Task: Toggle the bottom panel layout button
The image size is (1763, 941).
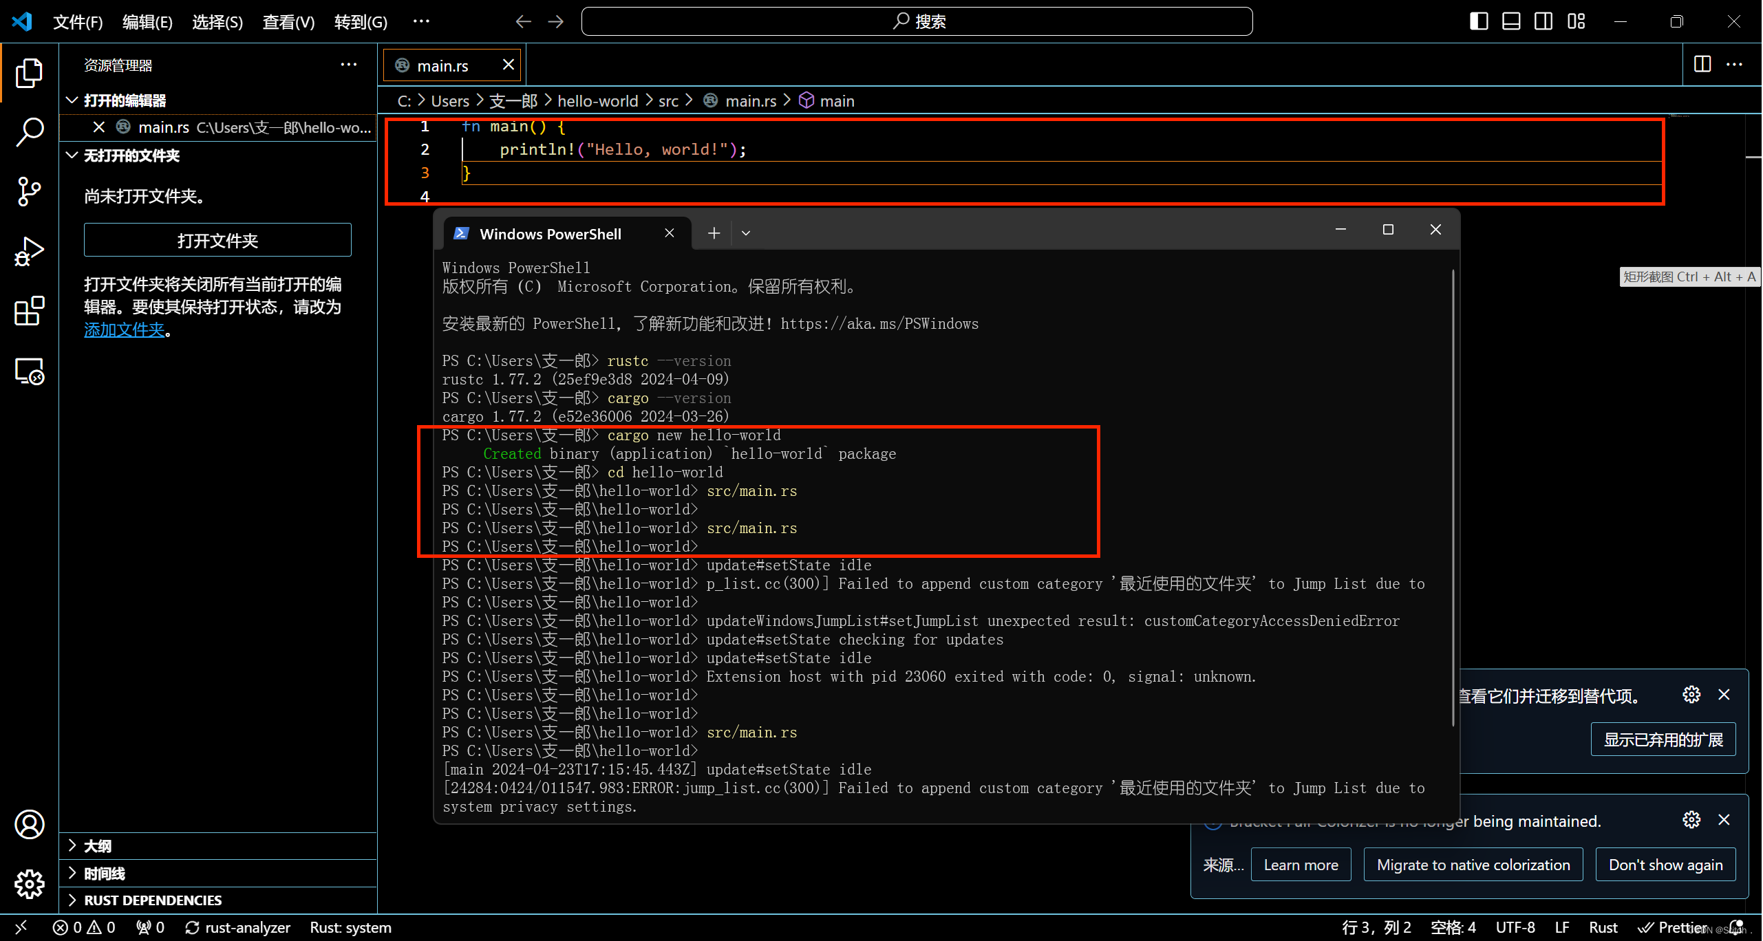Action: 1511,21
